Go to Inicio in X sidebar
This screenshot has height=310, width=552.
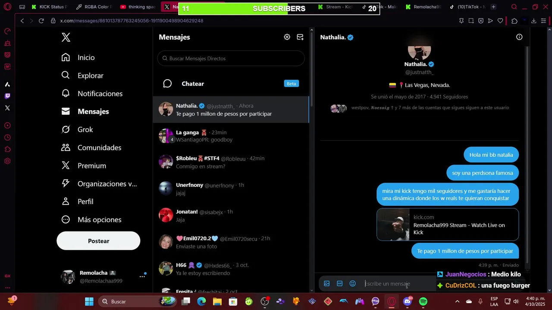point(78,57)
